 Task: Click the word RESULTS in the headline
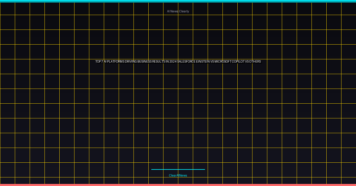point(158,61)
